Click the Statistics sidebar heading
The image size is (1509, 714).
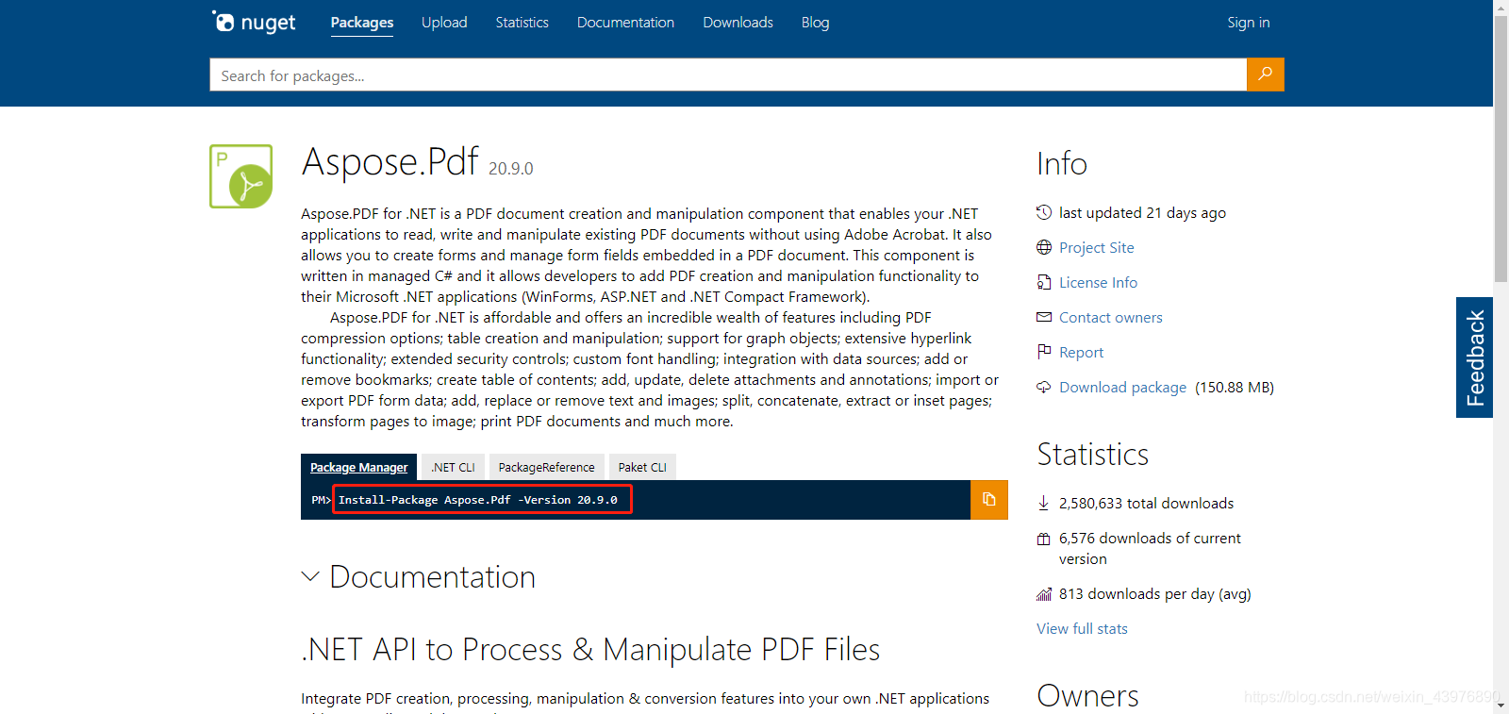(x=1093, y=454)
